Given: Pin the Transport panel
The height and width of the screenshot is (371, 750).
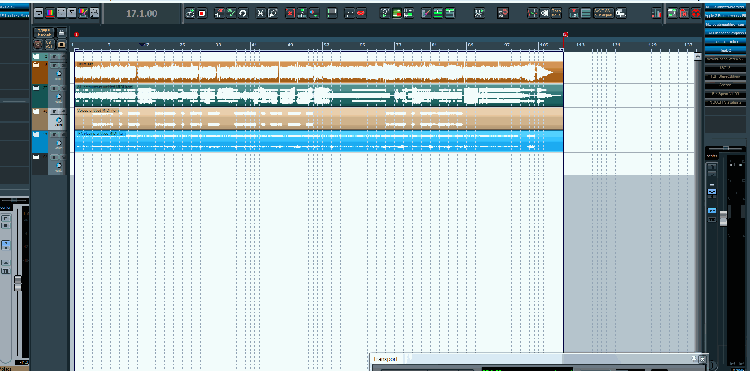Looking at the screenshot, I should 694,359.
